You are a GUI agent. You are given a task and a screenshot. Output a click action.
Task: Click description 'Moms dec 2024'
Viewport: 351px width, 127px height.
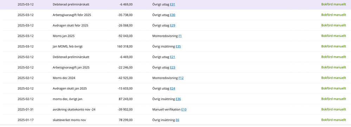pyautogui.click(x=64, y=78)
